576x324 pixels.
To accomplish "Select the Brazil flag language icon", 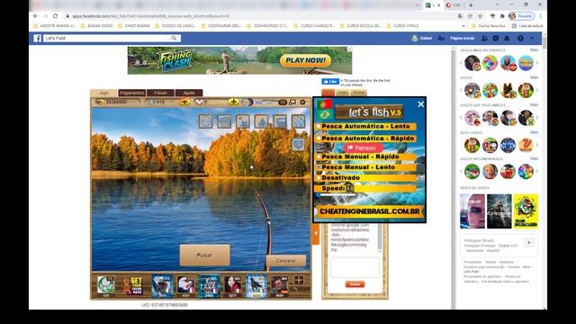I will pos(325,114).
